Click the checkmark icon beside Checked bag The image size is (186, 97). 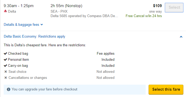5,54
